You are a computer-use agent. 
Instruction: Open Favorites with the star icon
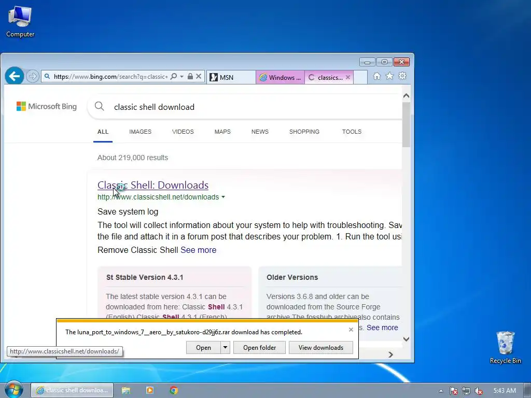tap(390, 76)
